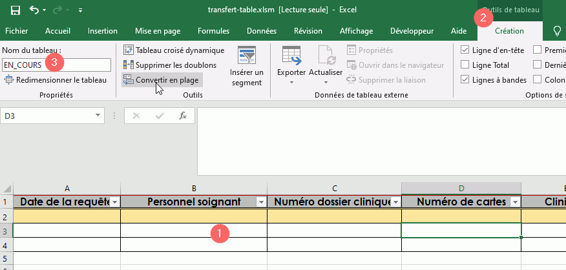The height and width of the screenshot is (270, 566).
Task: Click the Undo arrow icon
Action: point(34,10)
